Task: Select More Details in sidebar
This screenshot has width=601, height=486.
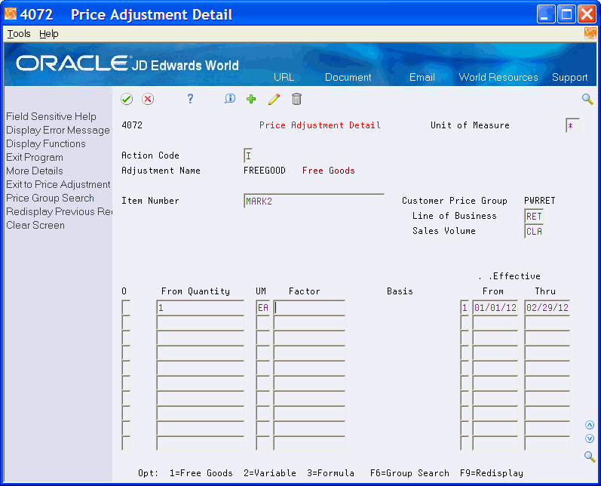Action: tap(35, 171)
